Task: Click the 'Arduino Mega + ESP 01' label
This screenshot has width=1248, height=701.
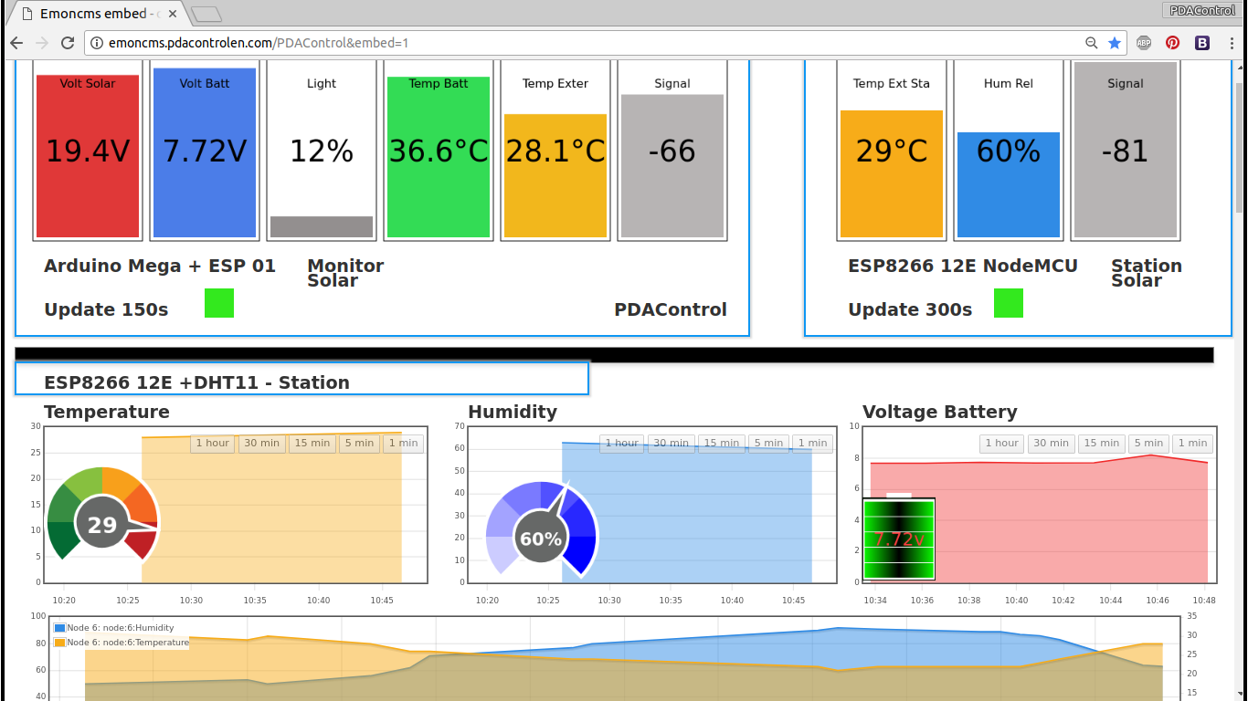Action: tap(160, 266)
